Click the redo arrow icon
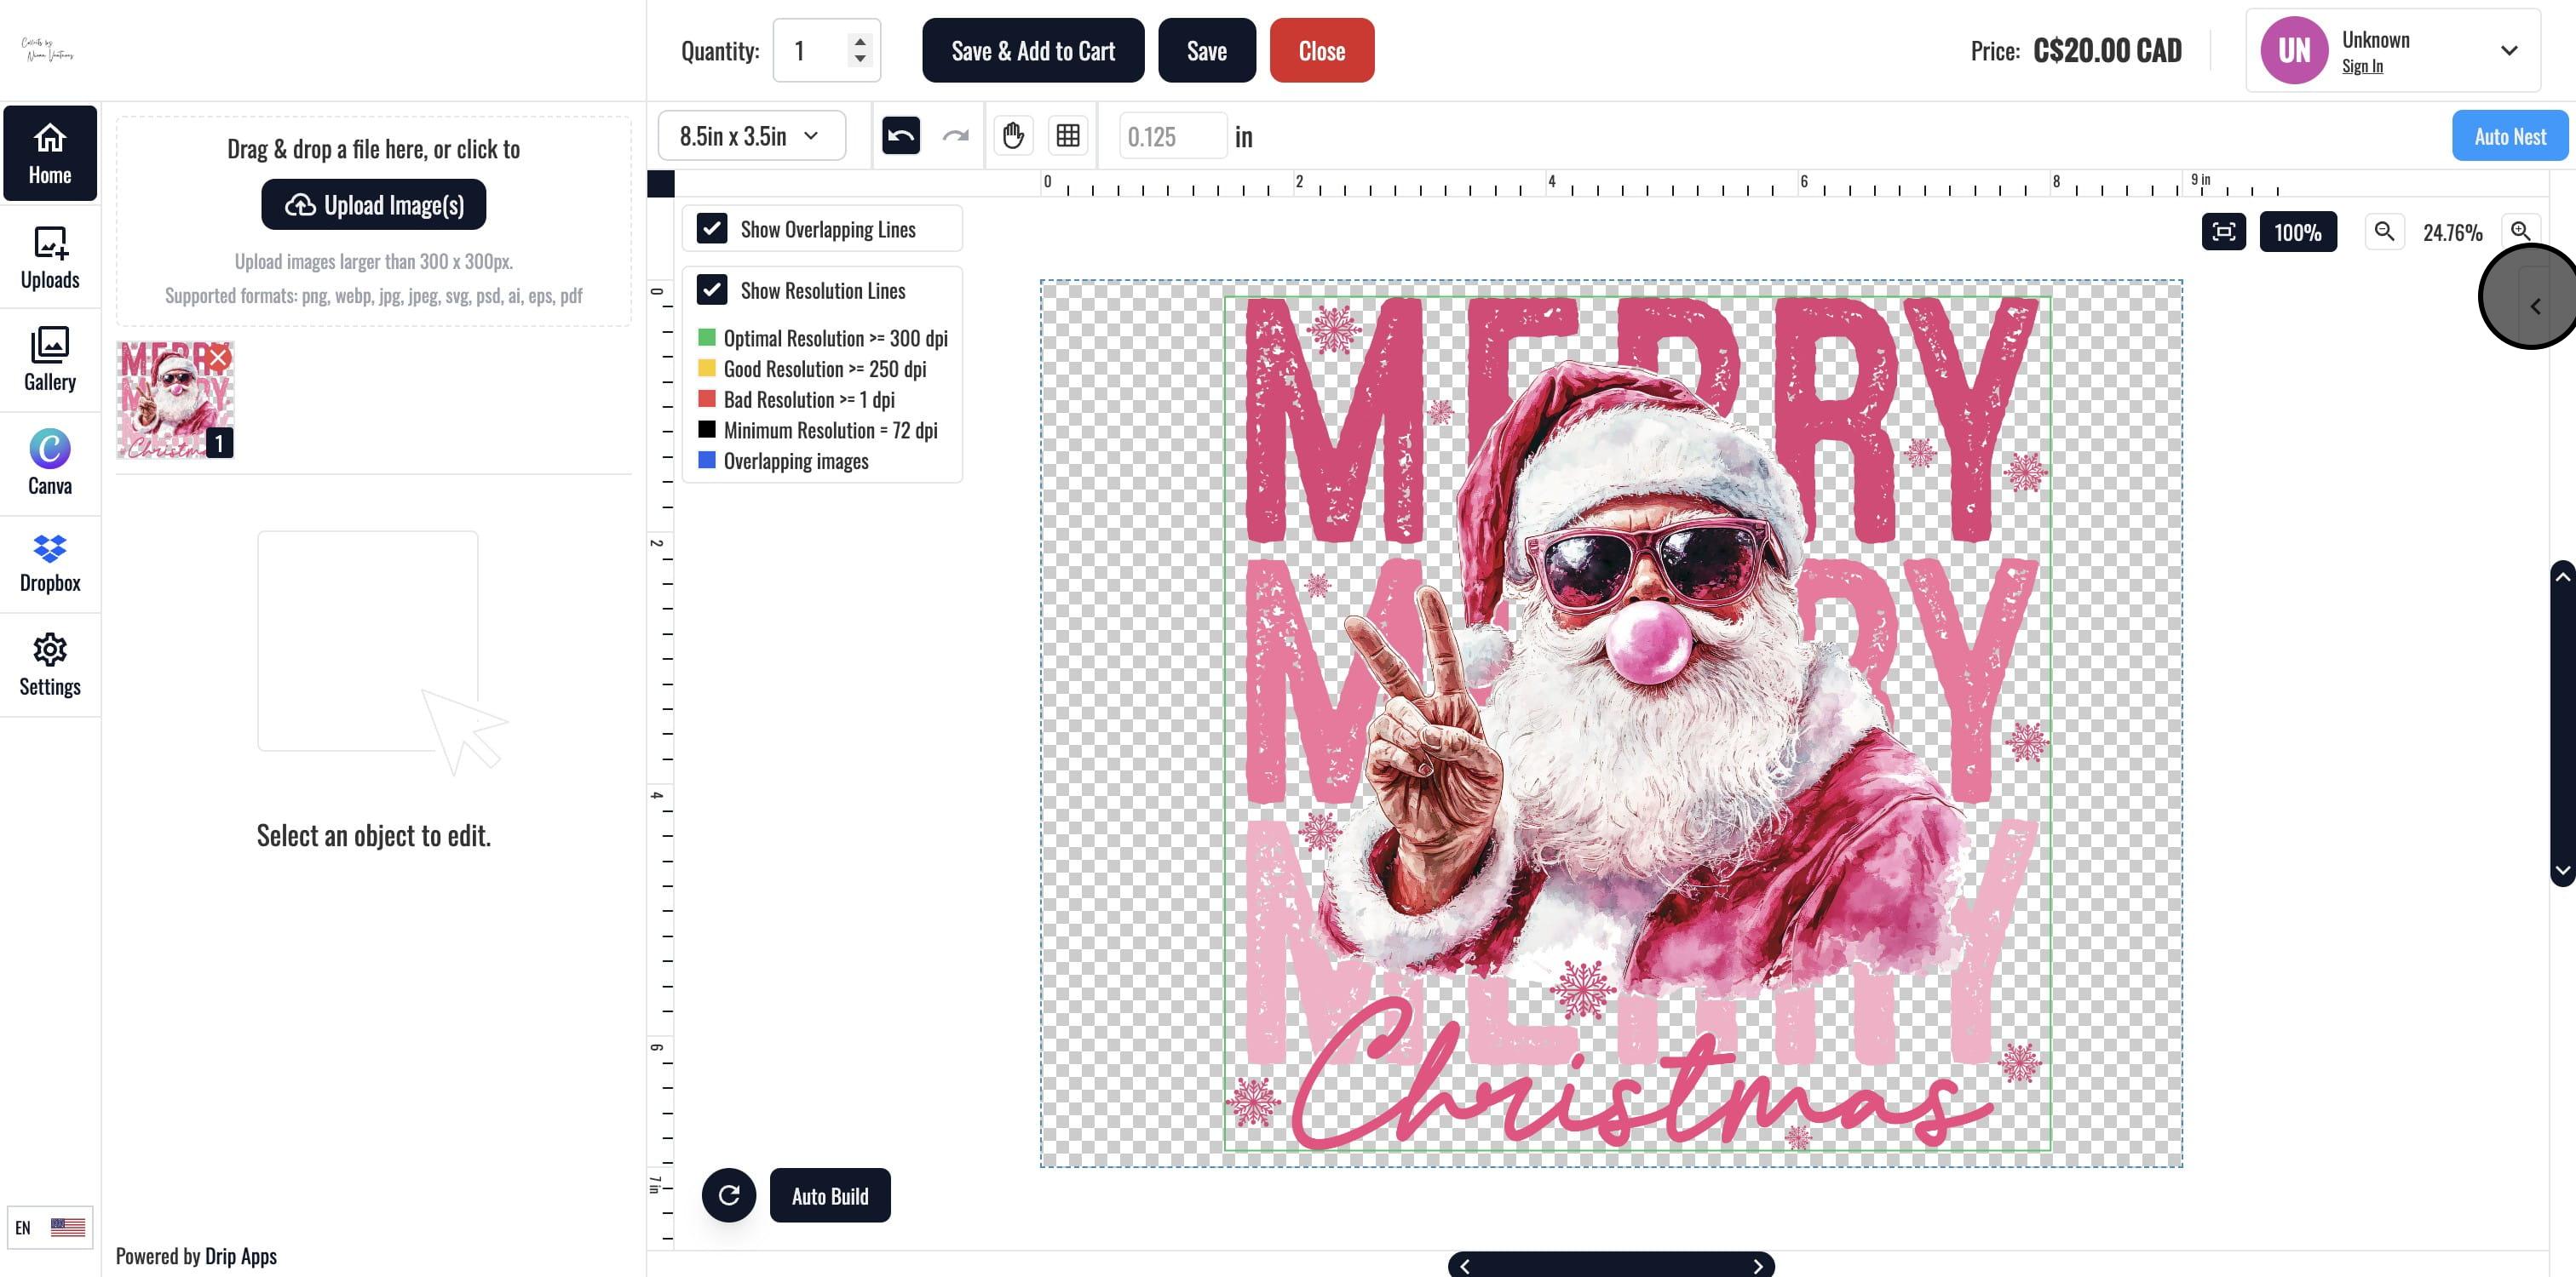The height and width of the screenshot is (1277, 2576). point(955,136)
